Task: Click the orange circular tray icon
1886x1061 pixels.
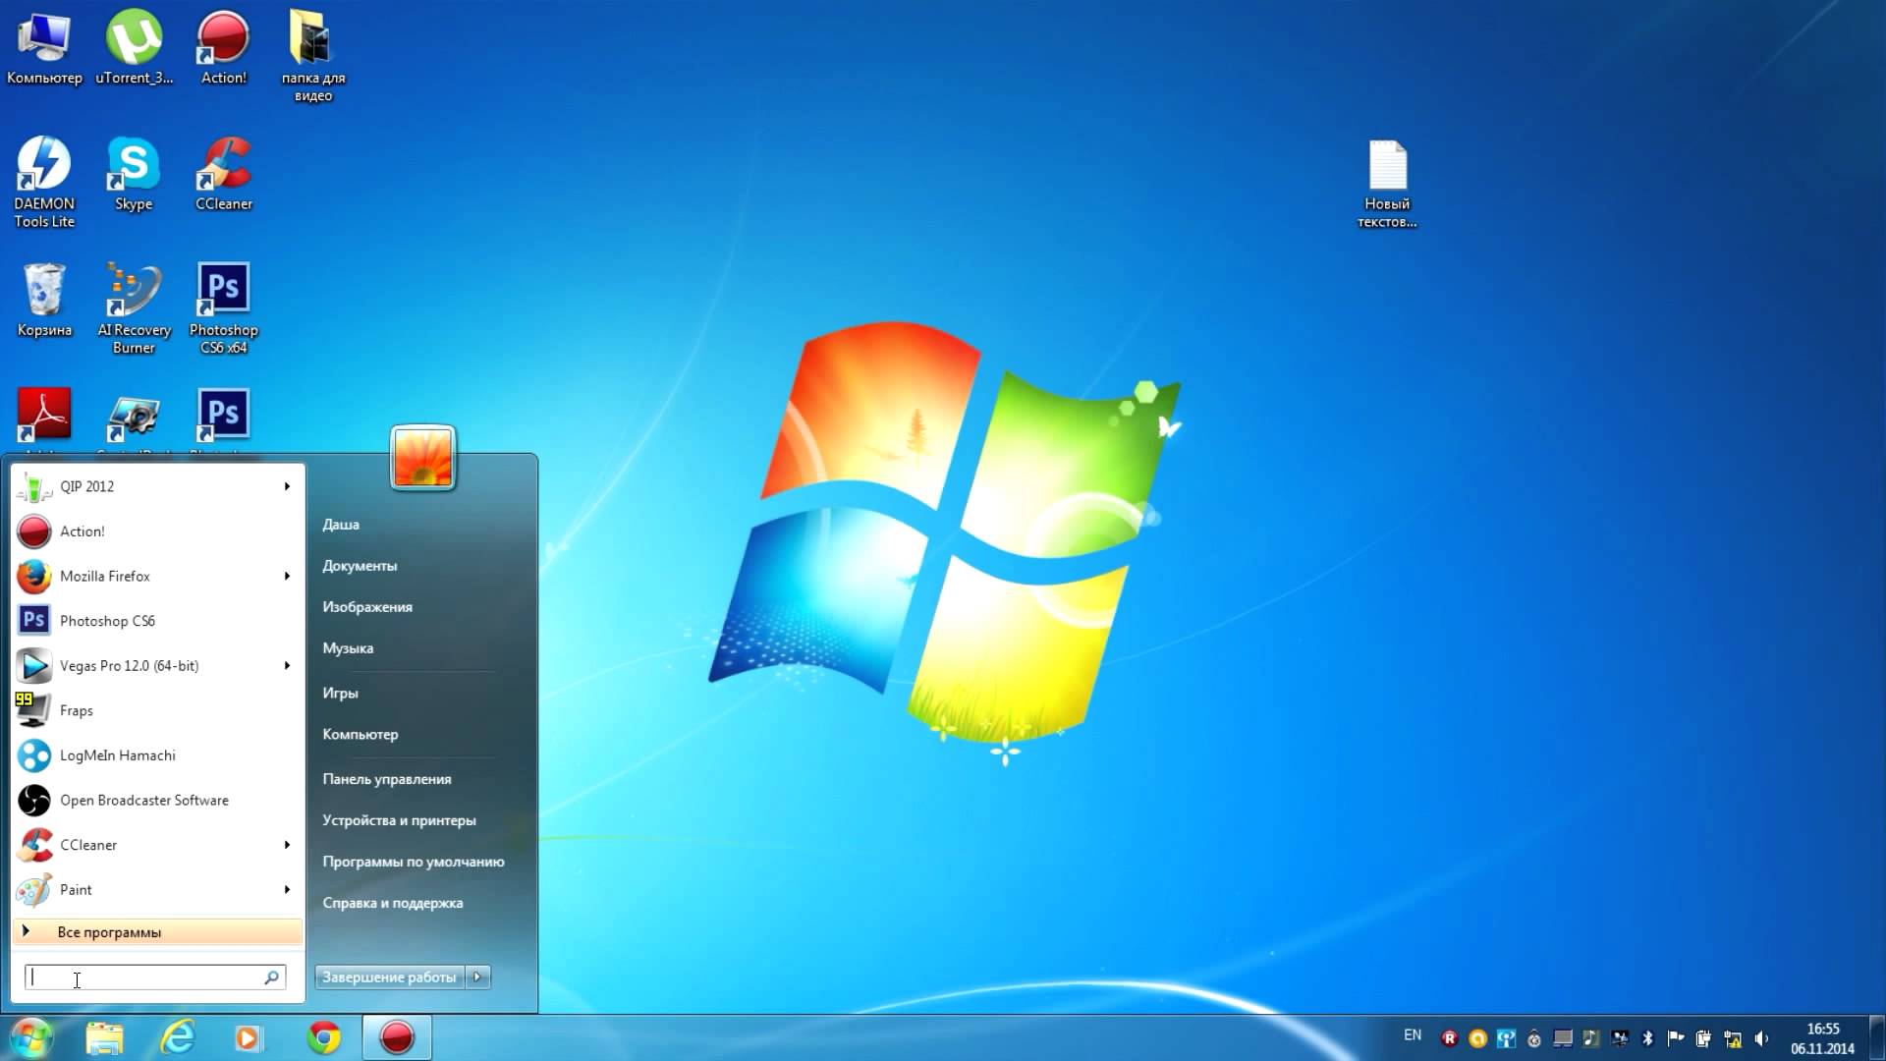Action: tap(1477, 1038)
